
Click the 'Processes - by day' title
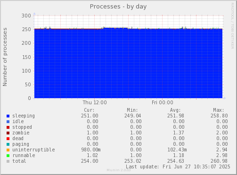click(x=118, y=7)
